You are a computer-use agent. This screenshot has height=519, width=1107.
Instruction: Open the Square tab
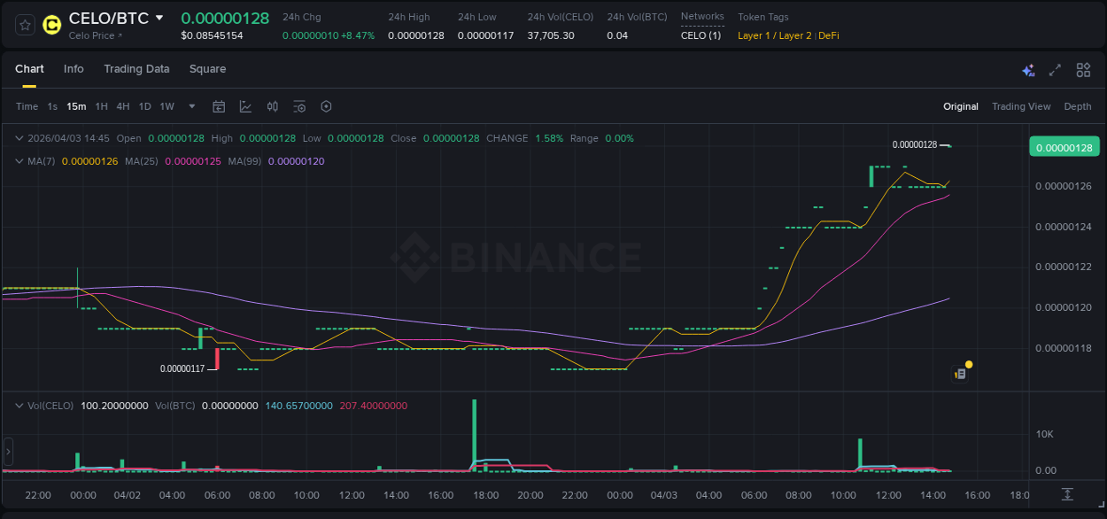pyautogui.click(x=208, y=69)
